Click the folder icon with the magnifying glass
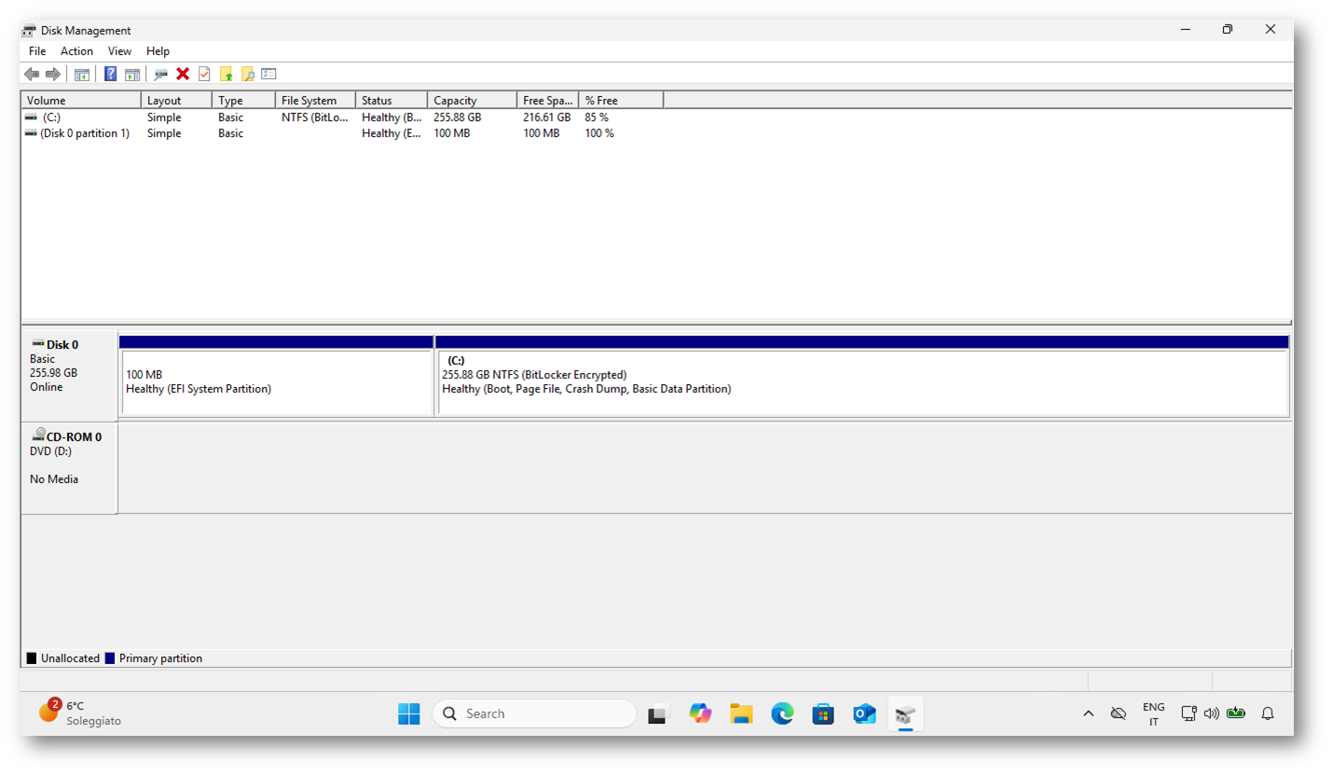 point(247,74)
